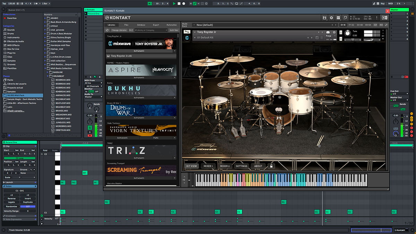Image resolution: width=416 pixels, height=234 pixels.
Task: Click the Tap tempo button
Action: click(4, 3)
